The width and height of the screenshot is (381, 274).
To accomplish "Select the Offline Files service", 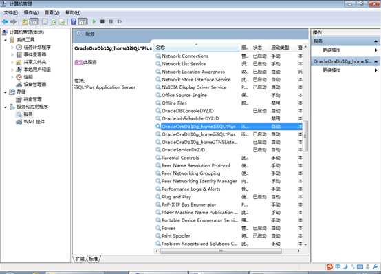I will [228, 103].
